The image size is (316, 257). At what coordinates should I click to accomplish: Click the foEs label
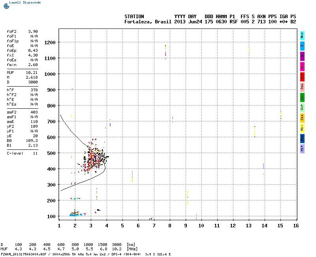tap(11, 60)
